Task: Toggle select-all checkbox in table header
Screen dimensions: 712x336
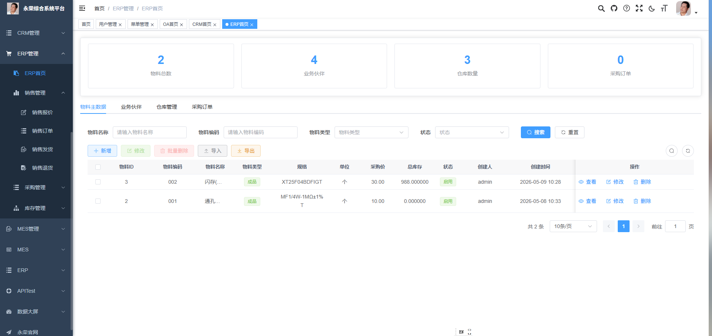Action: [x=98, y=167]
